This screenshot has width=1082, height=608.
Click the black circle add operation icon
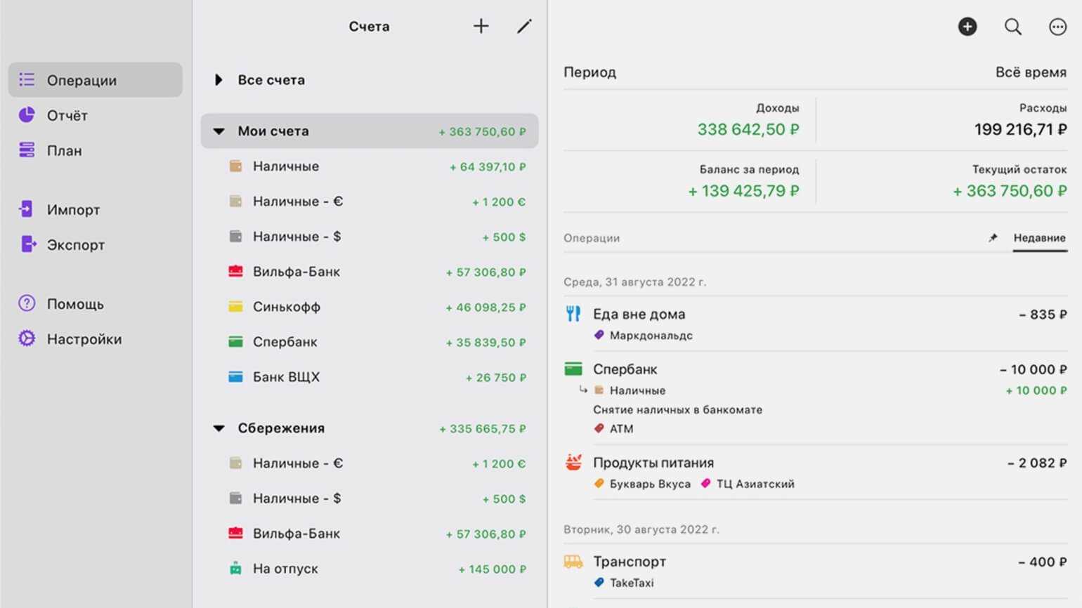click(967, 27)
